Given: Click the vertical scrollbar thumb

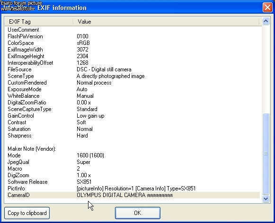Looking at the screenshot, I should point(266,154).
